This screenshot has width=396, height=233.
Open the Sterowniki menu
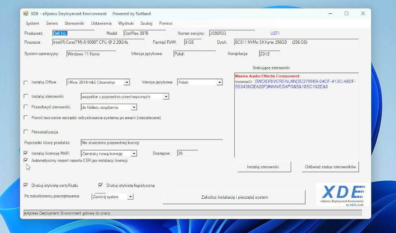coord(74,23)
